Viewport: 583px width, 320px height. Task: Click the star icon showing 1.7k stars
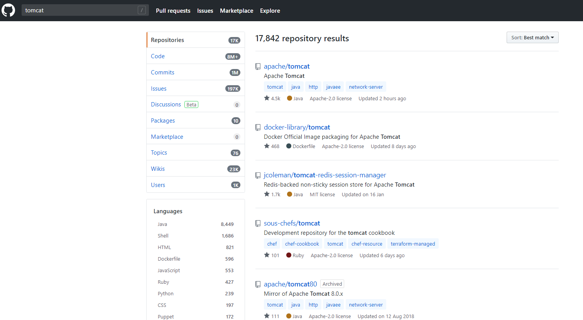point(267,194)
